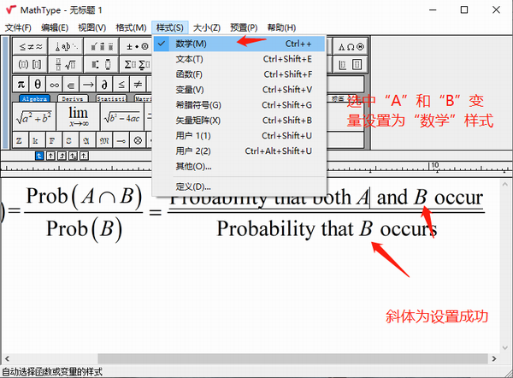Viewport: 513px width, 378px height.
Task: Click the ruler at the 10 mark
Action: pos(435,165)
